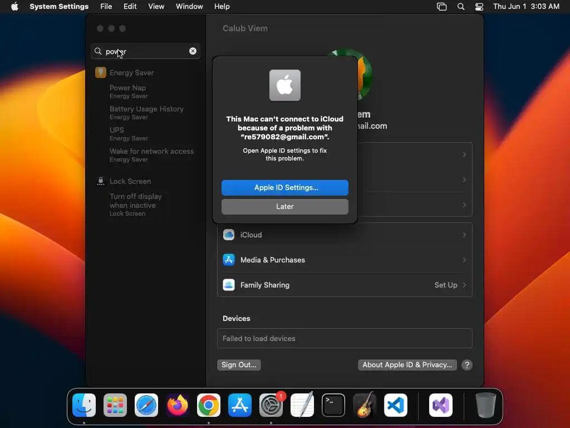Open Spotlight search in menu bar
The height and width of the screenshot is (428, 570).
coord(461,7)
